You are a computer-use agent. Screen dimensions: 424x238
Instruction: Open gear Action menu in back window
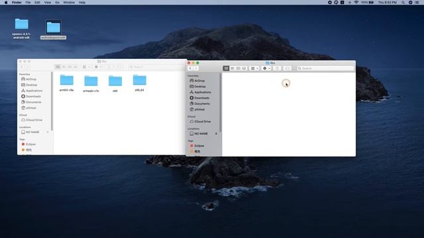point(97,67)
